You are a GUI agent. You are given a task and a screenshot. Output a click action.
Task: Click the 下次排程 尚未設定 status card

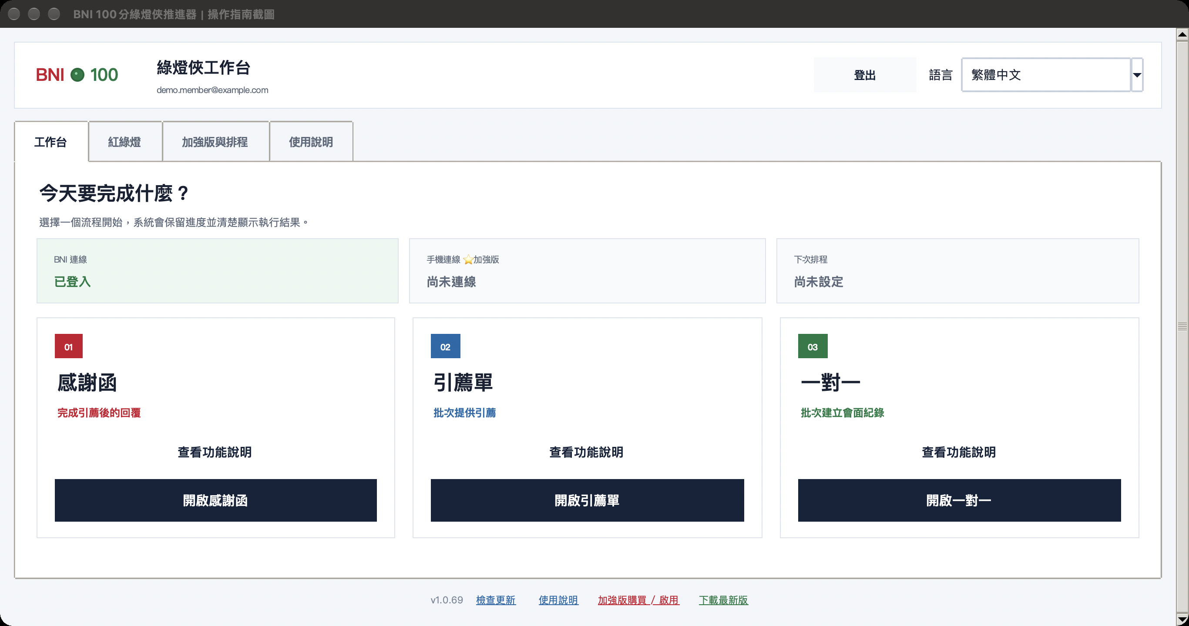tap(957, 270)
